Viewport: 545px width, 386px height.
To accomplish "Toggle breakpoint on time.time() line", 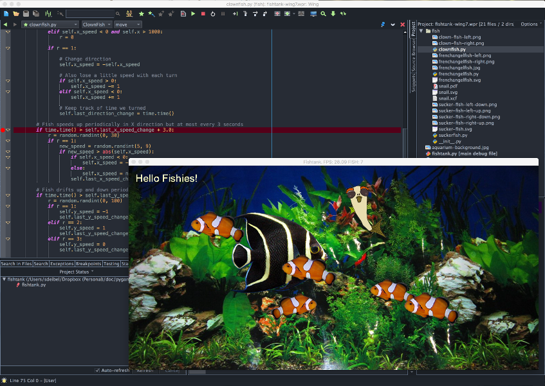I will pyautogui.click(x=3, y=130).
